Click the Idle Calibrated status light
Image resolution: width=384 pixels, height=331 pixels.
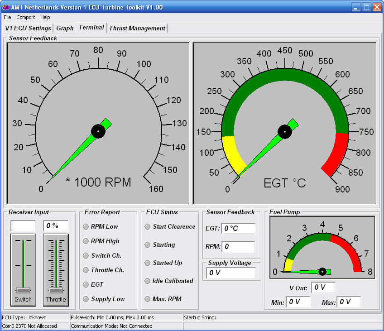click(x=147, y=281)
